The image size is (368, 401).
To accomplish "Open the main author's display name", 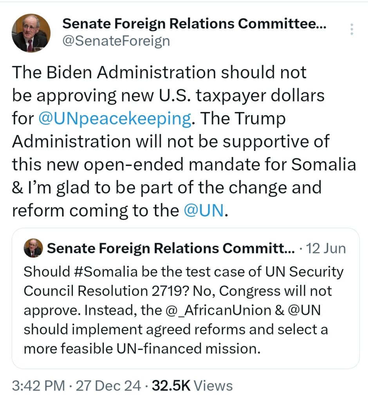I will (x=195, y=24).
